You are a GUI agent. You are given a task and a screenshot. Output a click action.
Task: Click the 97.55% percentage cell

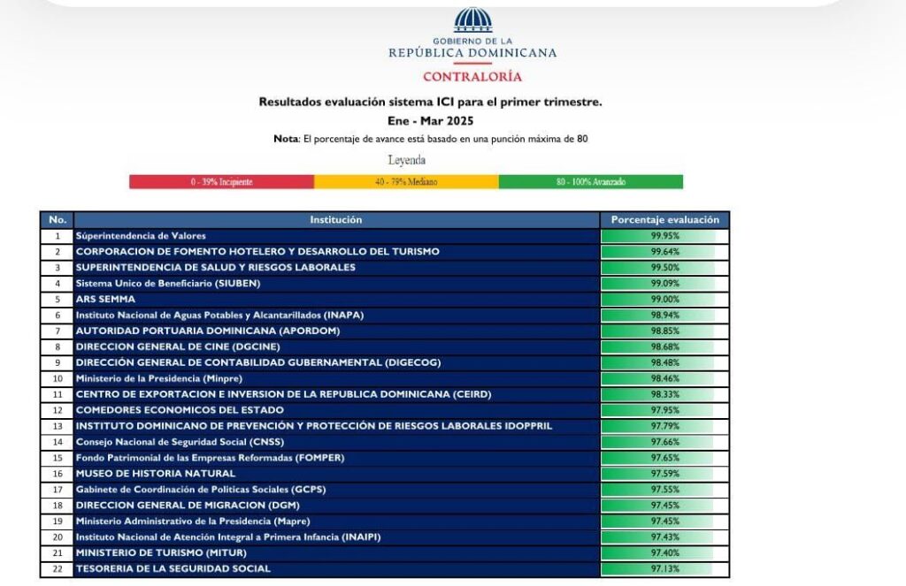(x=665, y=490)
